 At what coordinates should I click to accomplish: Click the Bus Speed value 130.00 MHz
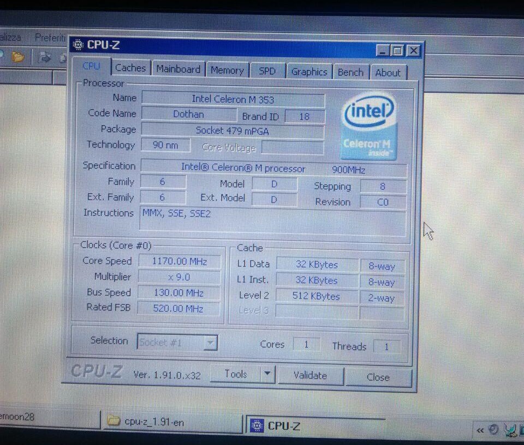(179, 293)
